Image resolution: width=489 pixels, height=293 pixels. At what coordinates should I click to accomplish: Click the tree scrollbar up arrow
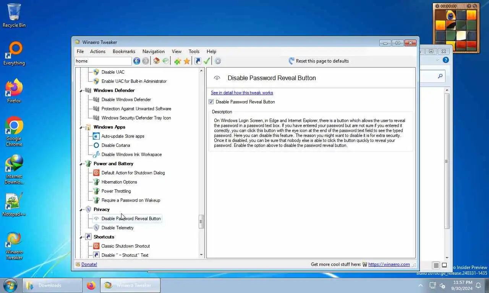(201, 71)
